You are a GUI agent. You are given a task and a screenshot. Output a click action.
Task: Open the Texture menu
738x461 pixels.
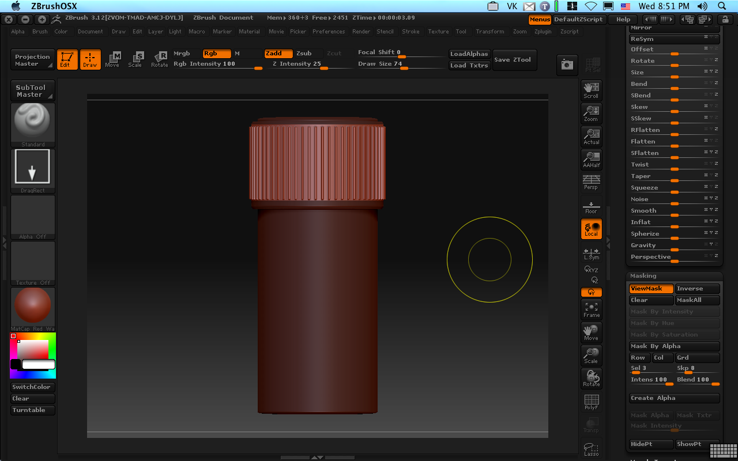438,32
